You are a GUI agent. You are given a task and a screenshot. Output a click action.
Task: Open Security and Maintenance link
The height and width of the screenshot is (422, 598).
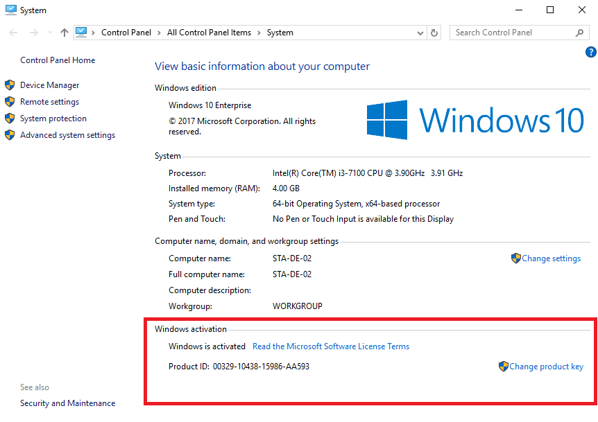tap(67, 403)
